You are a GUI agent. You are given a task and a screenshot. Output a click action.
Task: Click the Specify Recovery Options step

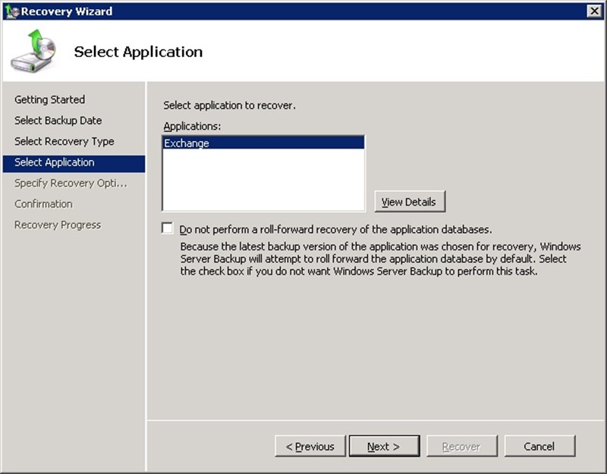coord(71,183)
